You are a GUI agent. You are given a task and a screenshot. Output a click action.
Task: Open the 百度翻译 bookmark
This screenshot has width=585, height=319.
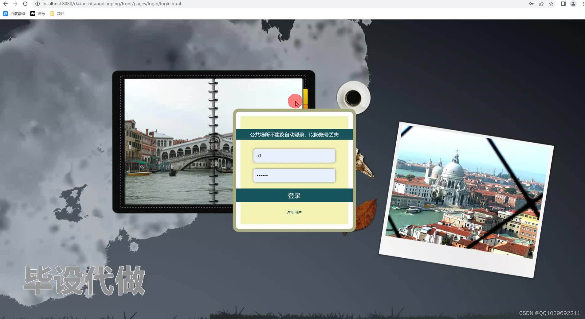[x=14, y=13]
